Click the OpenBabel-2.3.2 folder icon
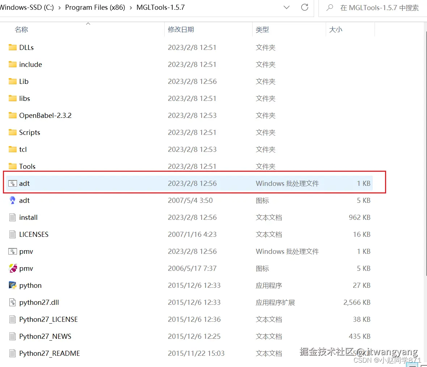The image size is (427, 367). coord(13,115)
